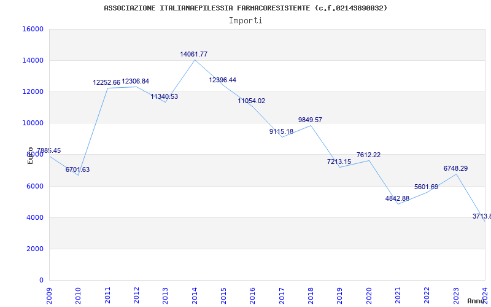Click the 5601.69 data label
491x307 pixels.
coord(426,187)
